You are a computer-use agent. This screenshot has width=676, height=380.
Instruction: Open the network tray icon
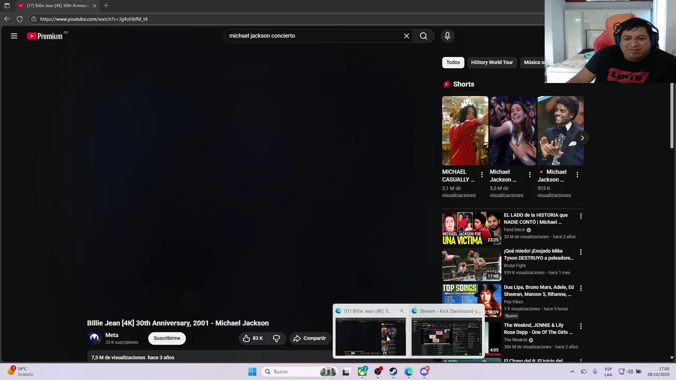(622, 372)
